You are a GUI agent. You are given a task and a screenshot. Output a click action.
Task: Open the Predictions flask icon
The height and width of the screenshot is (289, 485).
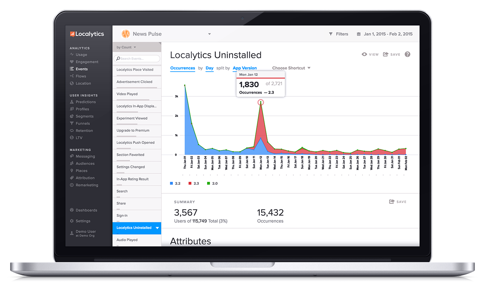(72, 102)
